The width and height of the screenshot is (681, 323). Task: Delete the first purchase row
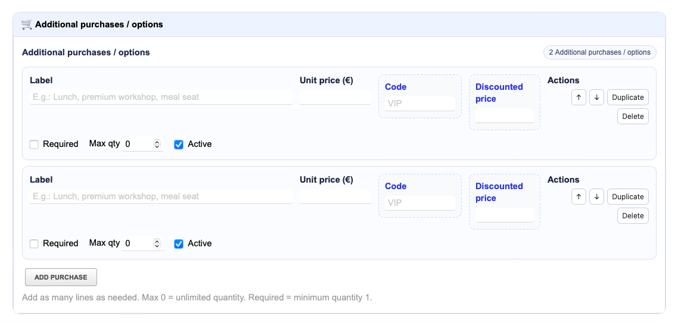coord(633,116)
